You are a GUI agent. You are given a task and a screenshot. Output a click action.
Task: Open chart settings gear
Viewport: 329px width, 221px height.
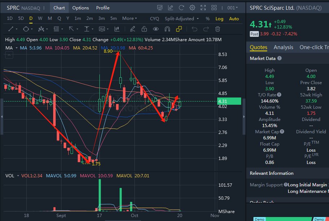click(x=192, y=8)
